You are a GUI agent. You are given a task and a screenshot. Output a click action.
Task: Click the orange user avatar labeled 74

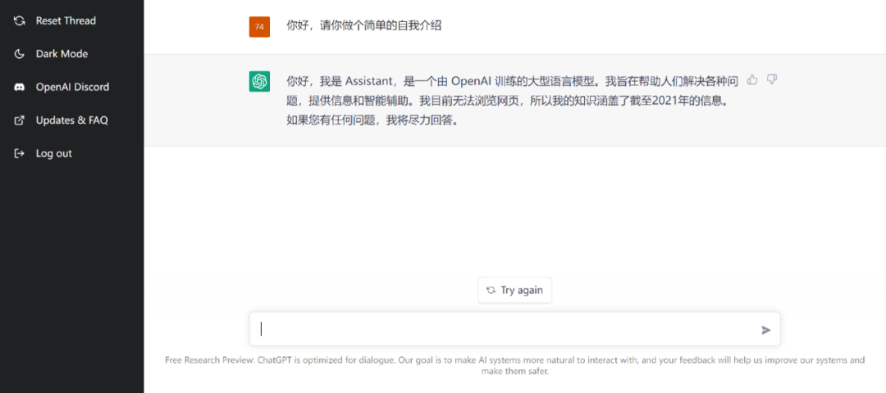point(259,26)
